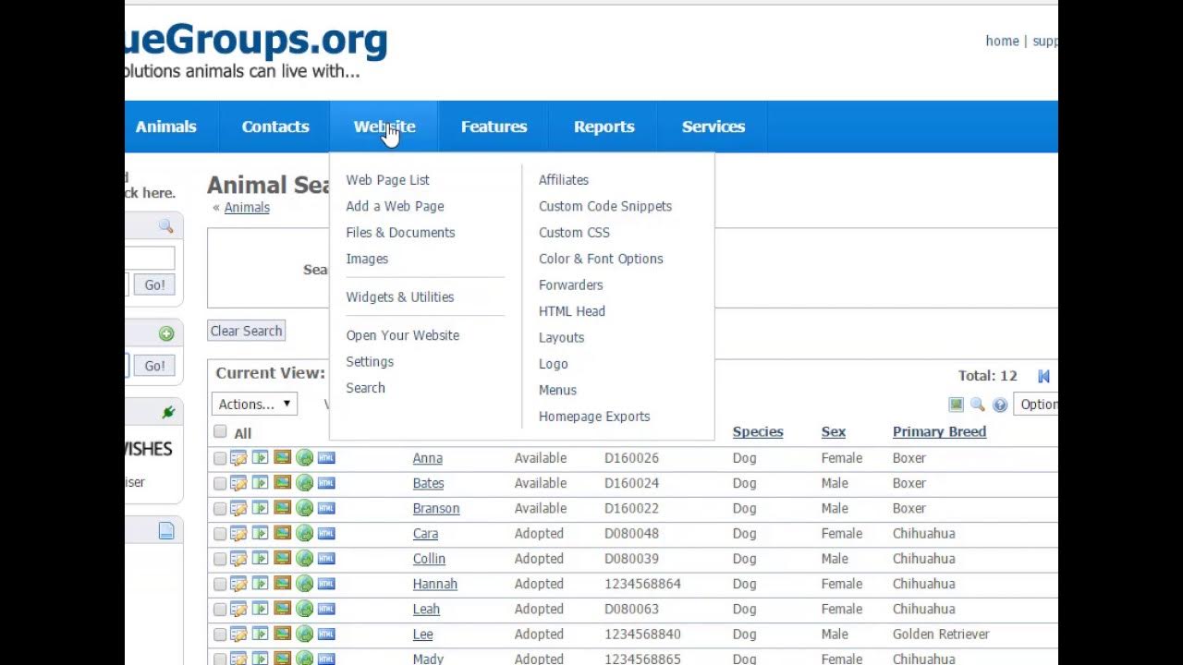Open Lee's animal detail link
Image resolution: width=1183 pixels, height=665 pixels.
(422, 634)
